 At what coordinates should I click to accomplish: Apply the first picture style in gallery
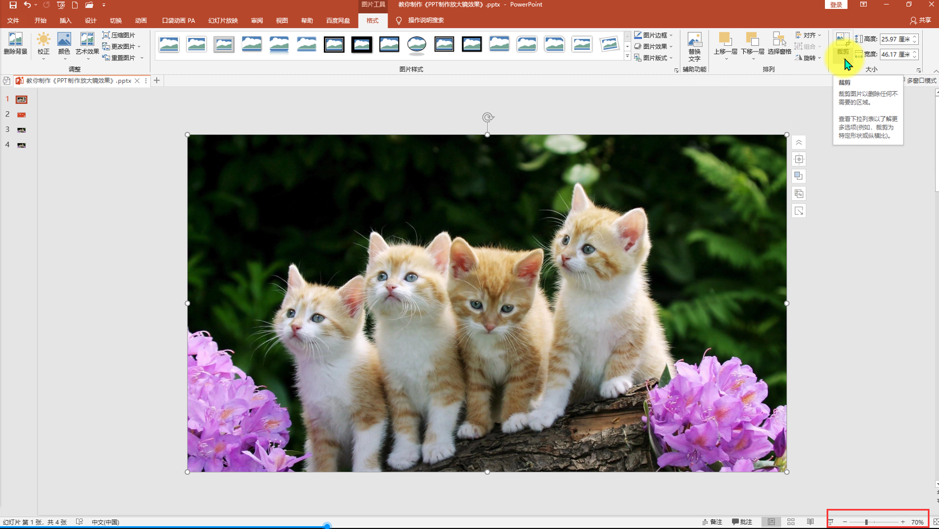169,44
